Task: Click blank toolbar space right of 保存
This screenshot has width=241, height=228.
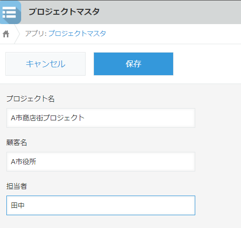Action: [x=207, y=64]
